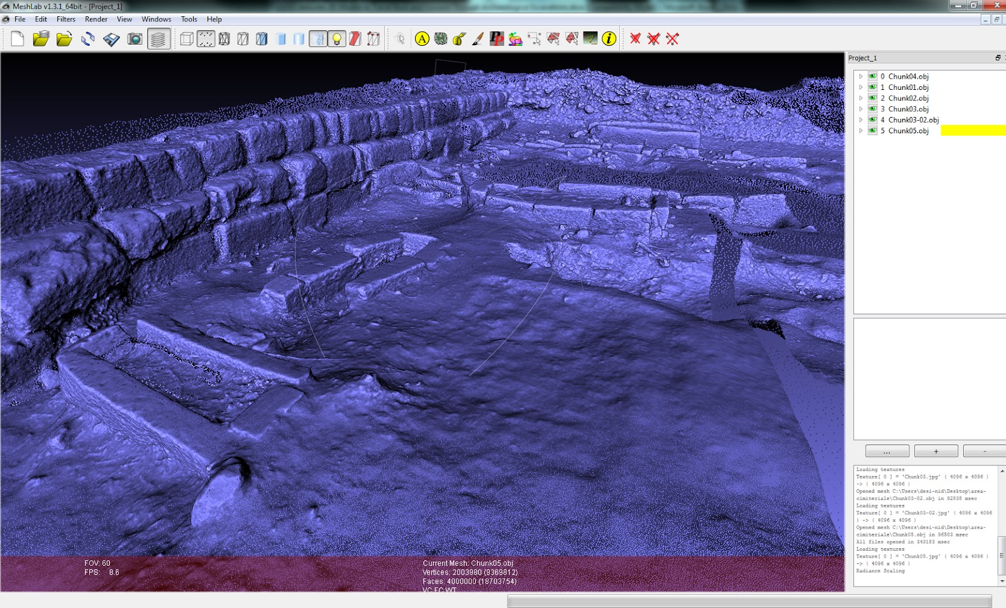This screenshot has height=608, width=1006.
Task: Expand the Chunk01.obj tree node
Action: coord(861,87)
